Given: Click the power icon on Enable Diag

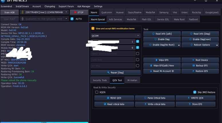Looking at the screenshot, I should pos(156,39).
